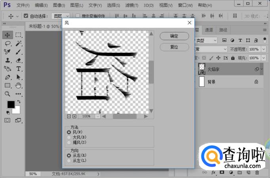Set direction to 从左(L)
The height and width of the screenshot is (178, 270).
[69, 160]
